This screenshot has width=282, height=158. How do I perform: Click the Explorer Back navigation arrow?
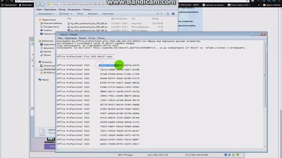tap(38, 4)
